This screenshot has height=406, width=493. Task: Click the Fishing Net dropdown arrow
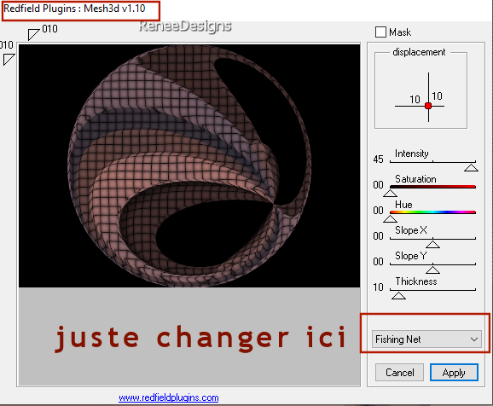pyautogui.click(x=474, y=339)
